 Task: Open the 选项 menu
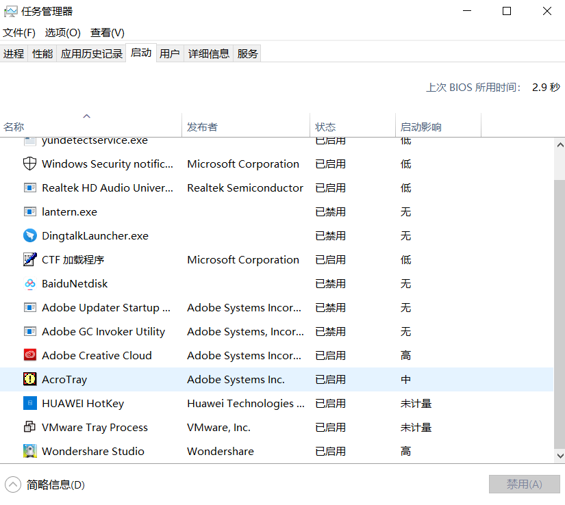point(62,32)
